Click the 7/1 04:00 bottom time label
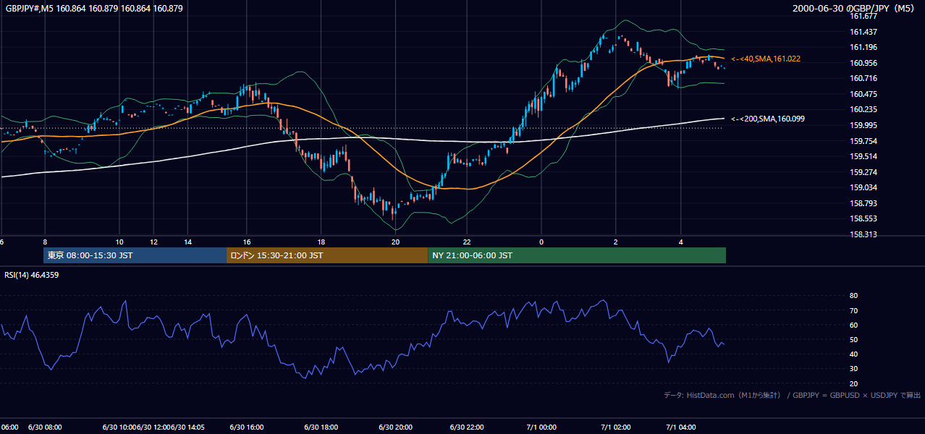 point(681,427)
